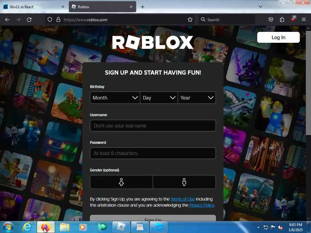The height and width of the screenshot is (233, 311).
Task: Click the Sign Up button
Action: click(x=153, y=218)
